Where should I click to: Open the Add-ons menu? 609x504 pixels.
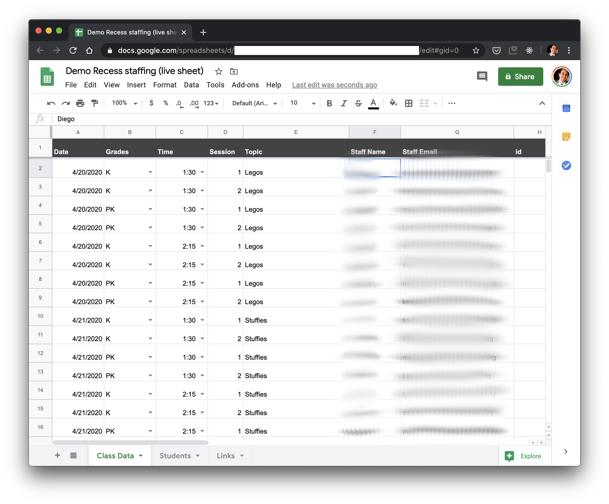pyautogui.click(x=245, y=85)
